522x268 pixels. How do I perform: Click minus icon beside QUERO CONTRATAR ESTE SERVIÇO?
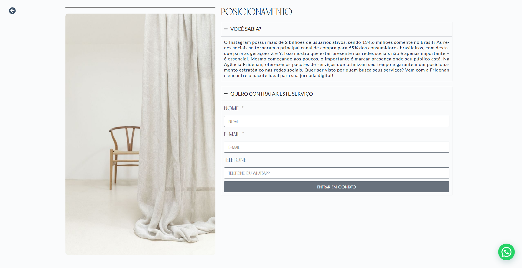pos(226,94)
